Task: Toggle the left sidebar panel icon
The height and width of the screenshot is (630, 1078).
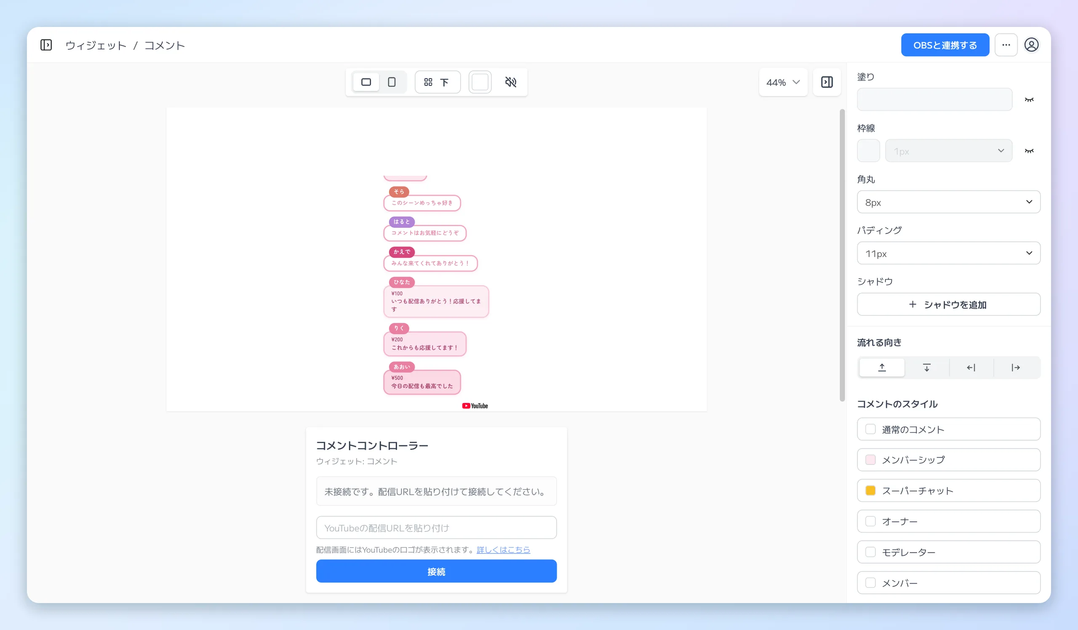Action: pos(46,45)
